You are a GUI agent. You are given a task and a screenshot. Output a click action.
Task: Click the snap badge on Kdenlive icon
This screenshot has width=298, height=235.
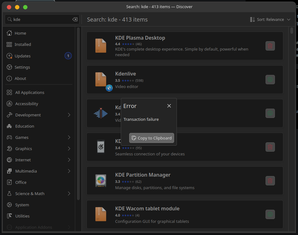109,88
